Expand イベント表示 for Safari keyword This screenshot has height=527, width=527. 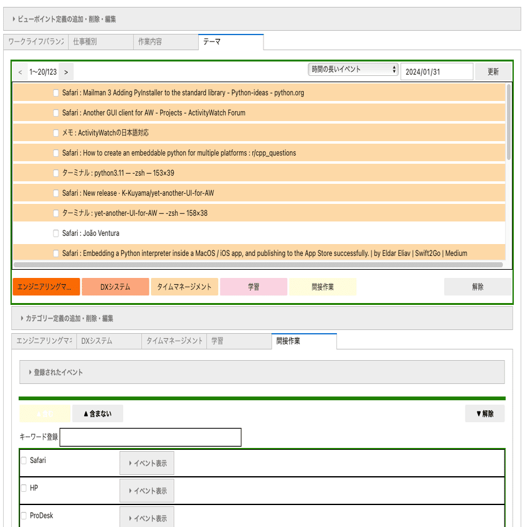point(147,463)
